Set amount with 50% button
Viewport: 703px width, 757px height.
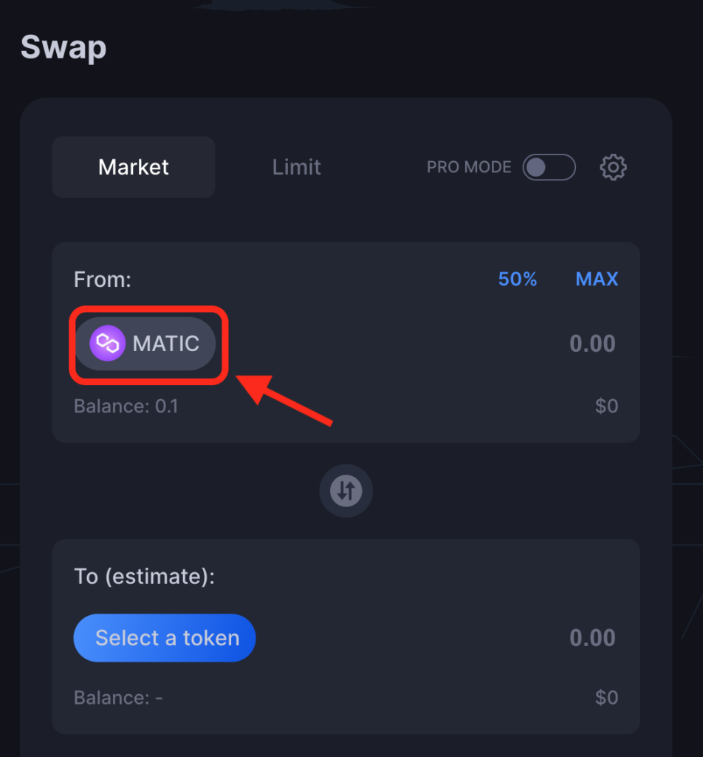(x=518, y=279)
